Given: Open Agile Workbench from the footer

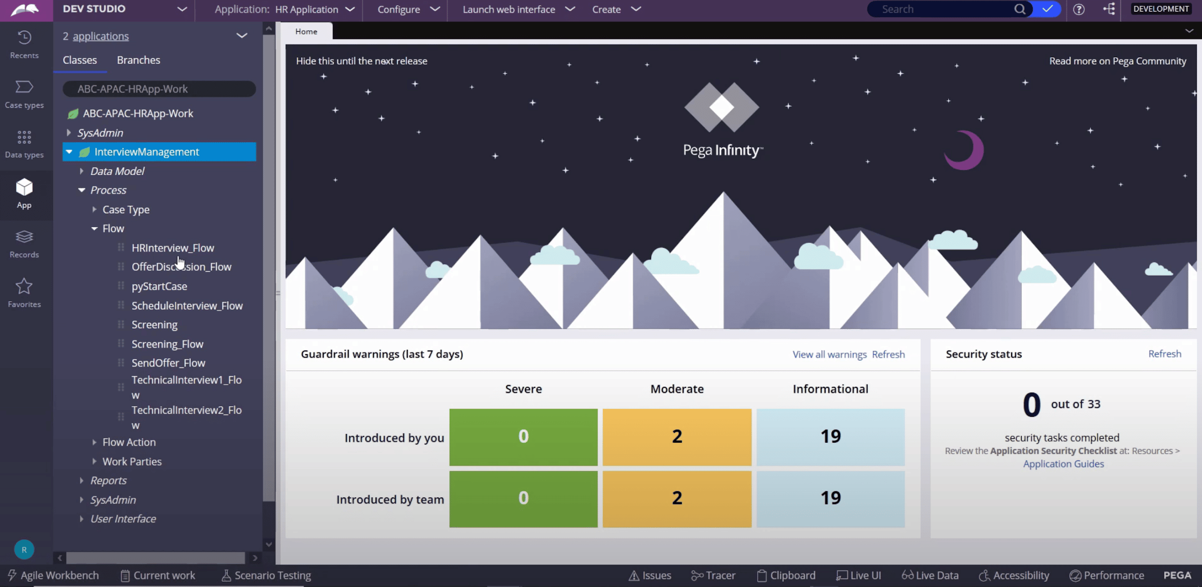Looking at the screenshot, I should [x=53, y=575].
